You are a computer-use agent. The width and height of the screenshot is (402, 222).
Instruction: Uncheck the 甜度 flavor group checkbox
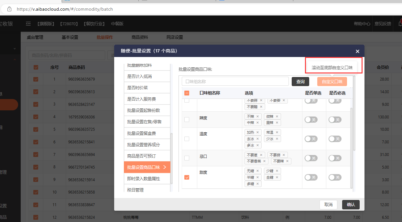187,177
